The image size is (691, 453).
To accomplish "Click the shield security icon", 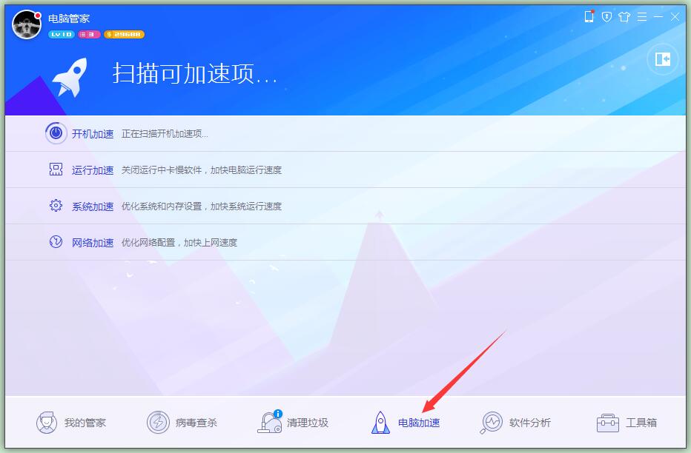I will 606,17.
